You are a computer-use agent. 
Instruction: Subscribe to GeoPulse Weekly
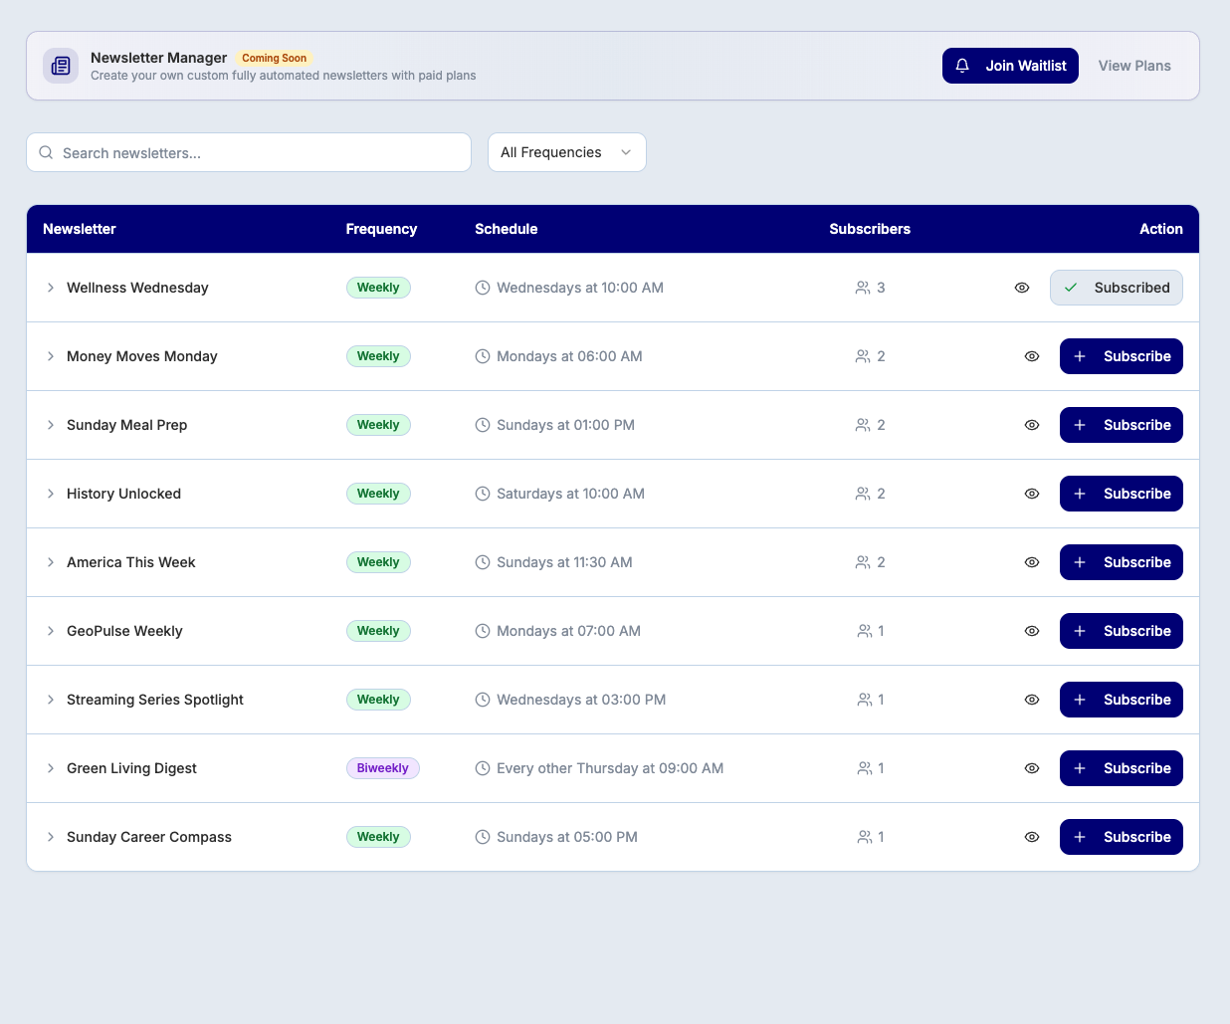tap(1122, 631)
